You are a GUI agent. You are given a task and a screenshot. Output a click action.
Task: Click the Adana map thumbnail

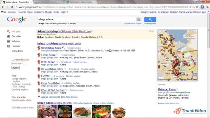[178, 55]
